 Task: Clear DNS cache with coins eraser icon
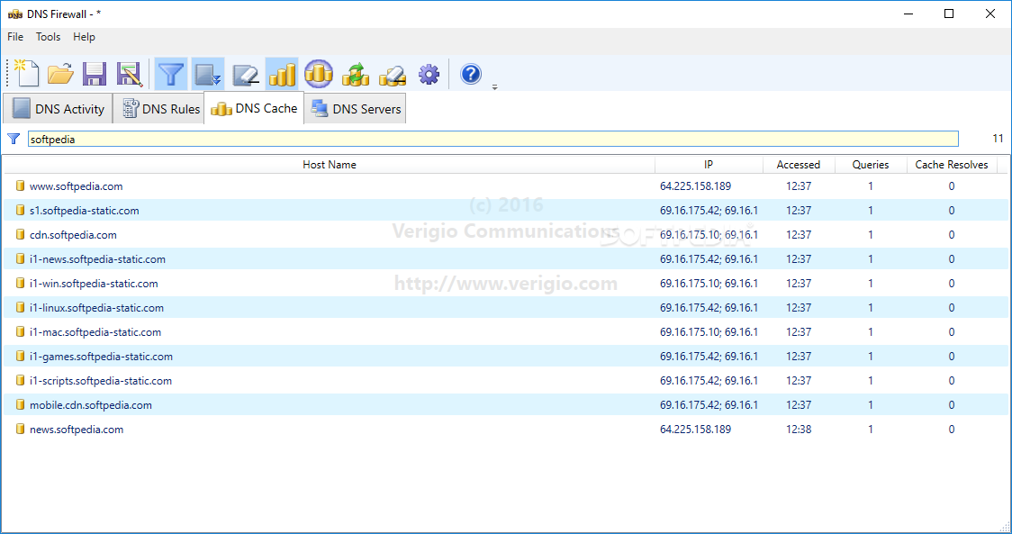coord(392,74)
